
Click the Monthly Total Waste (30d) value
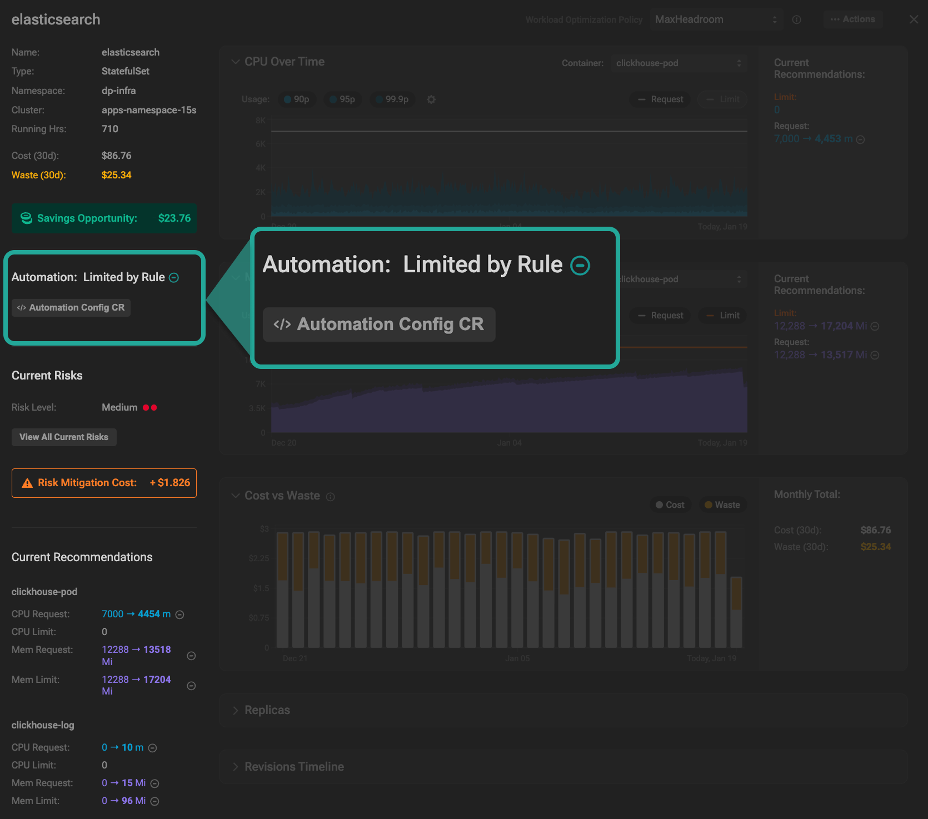point(876,547)
